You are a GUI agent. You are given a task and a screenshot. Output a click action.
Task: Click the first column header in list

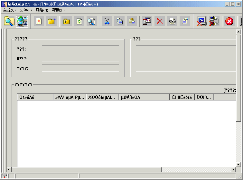click(x=35, y=97)
